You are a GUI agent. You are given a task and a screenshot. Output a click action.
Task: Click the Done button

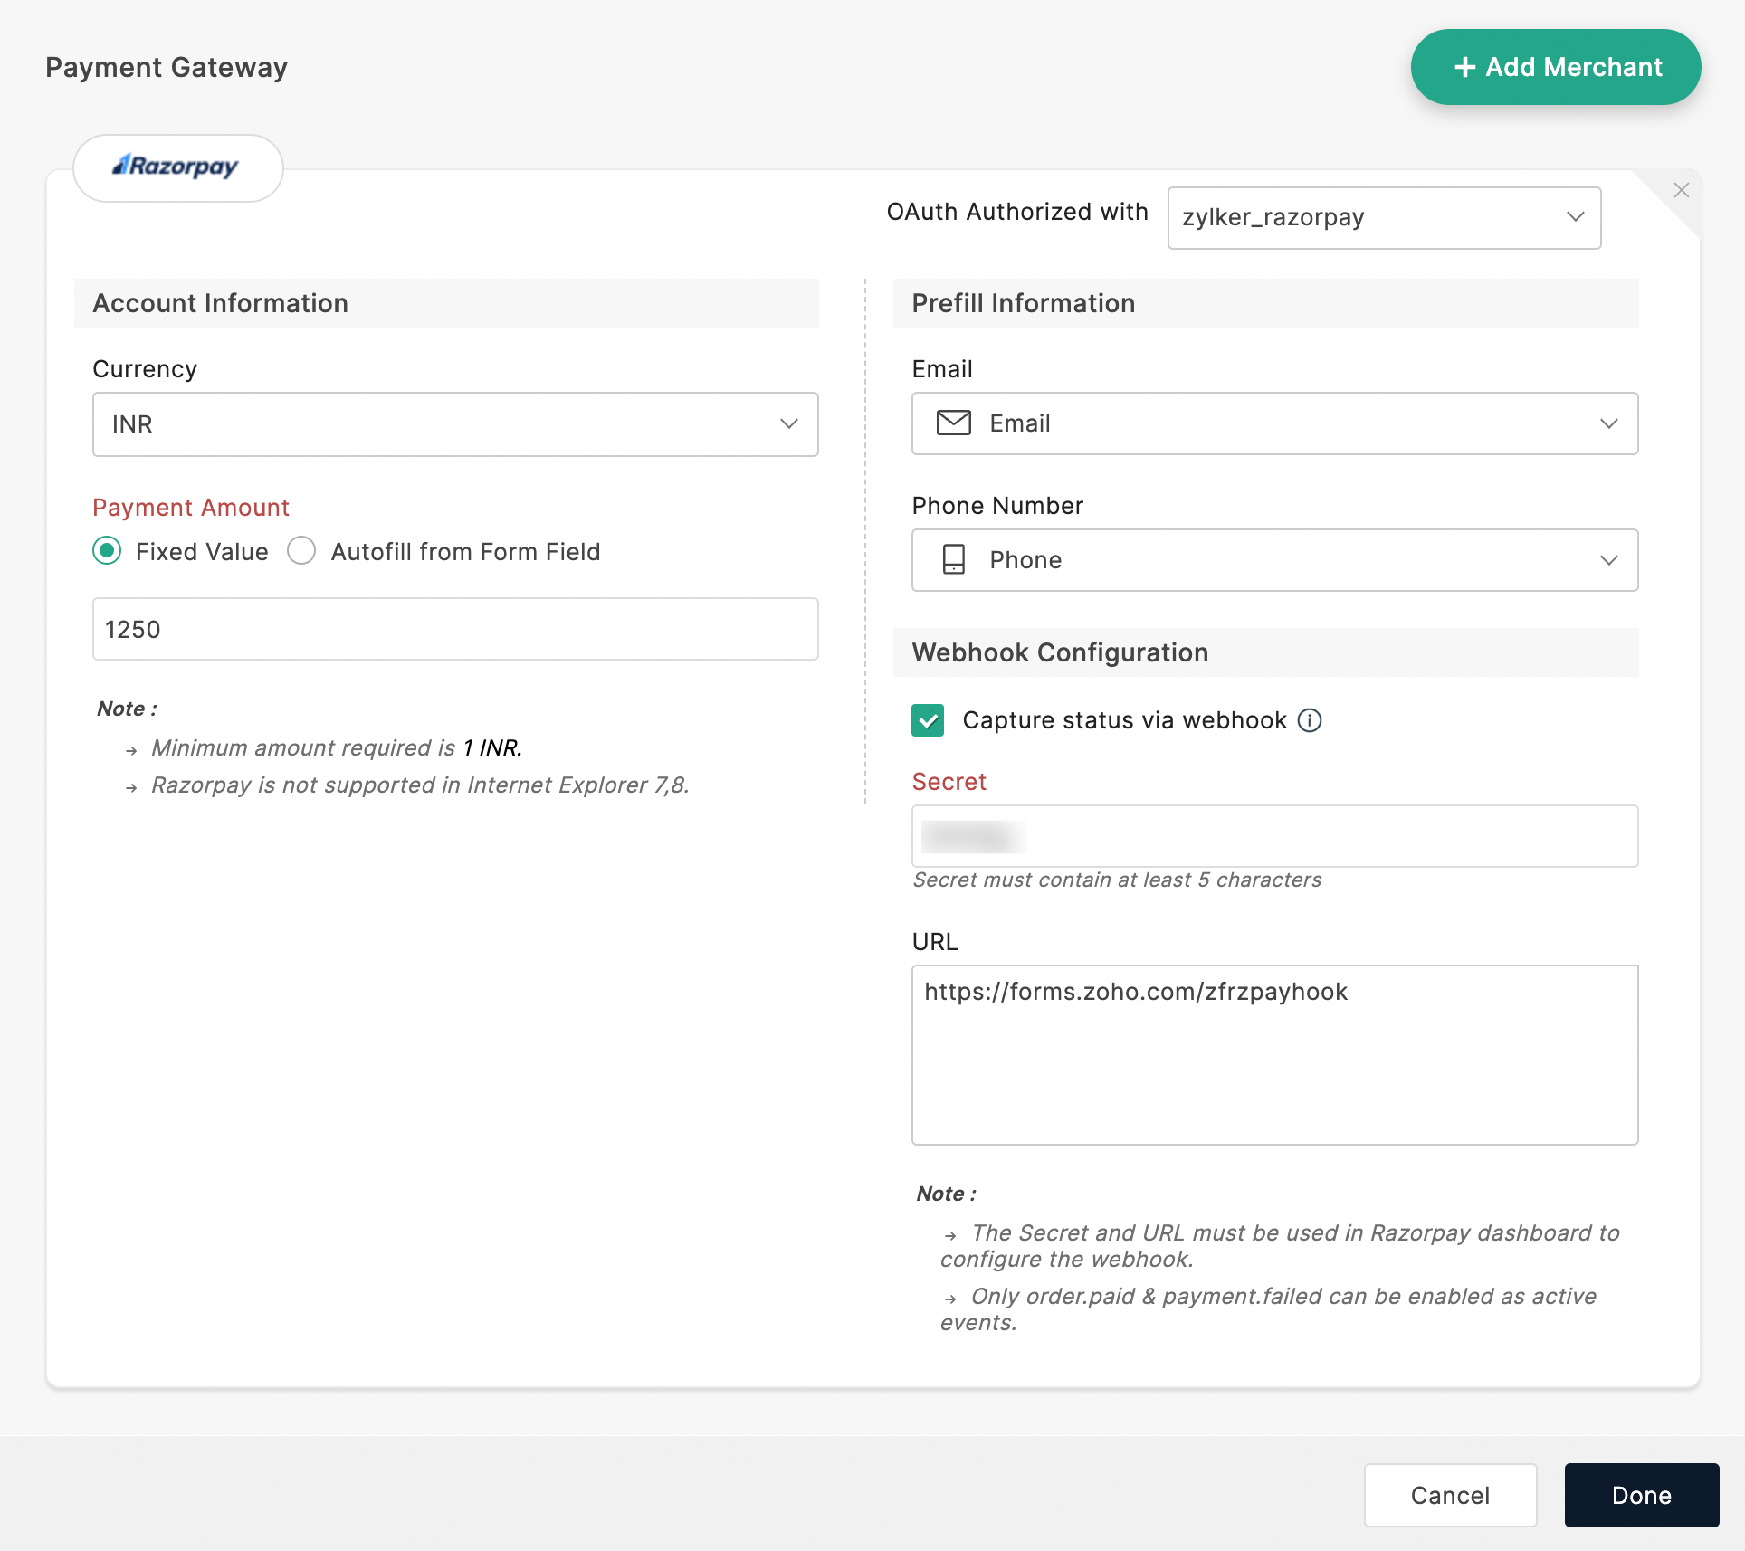click(1641, 1495)
